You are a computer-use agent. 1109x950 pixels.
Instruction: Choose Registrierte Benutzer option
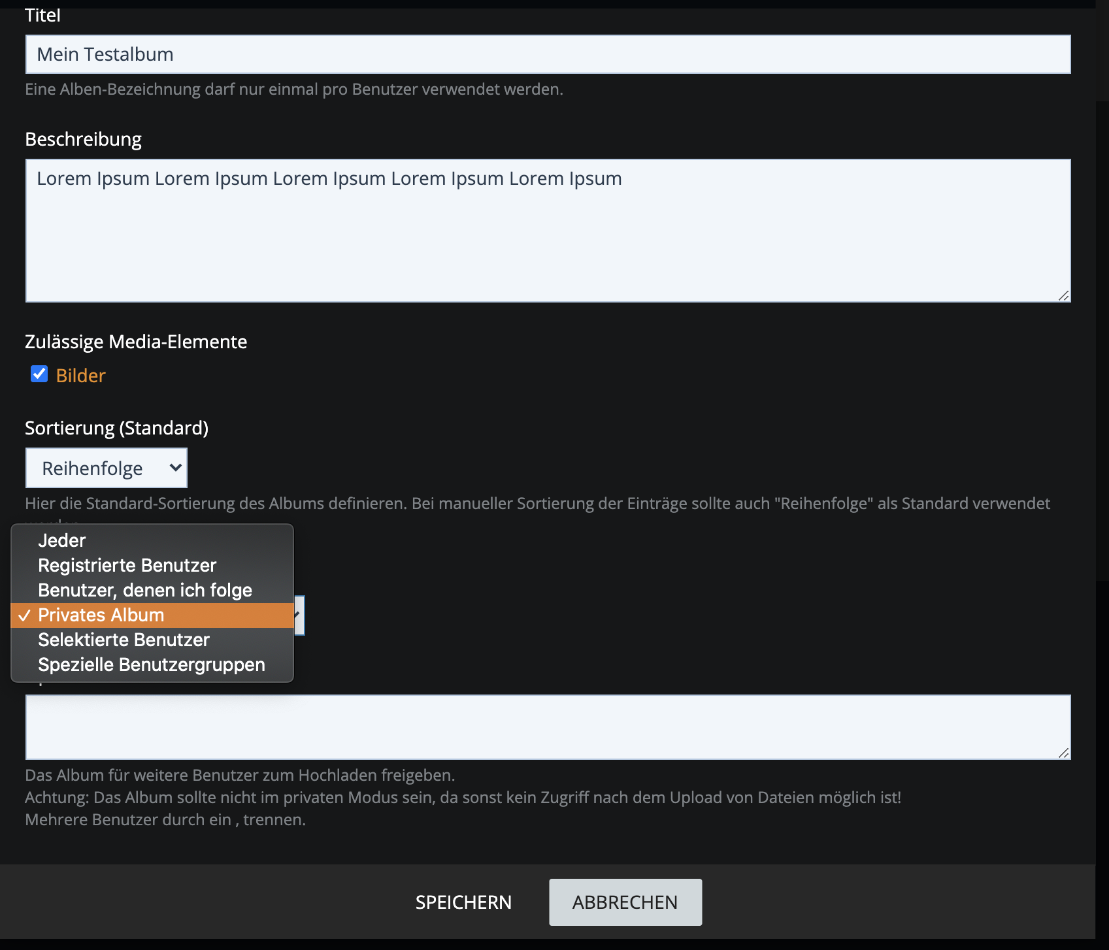(x=127, y=565)
